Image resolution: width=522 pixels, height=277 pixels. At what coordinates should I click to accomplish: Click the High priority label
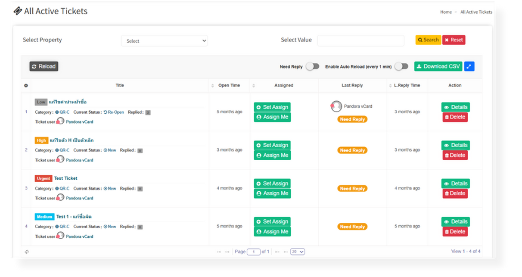pos(41,140)
